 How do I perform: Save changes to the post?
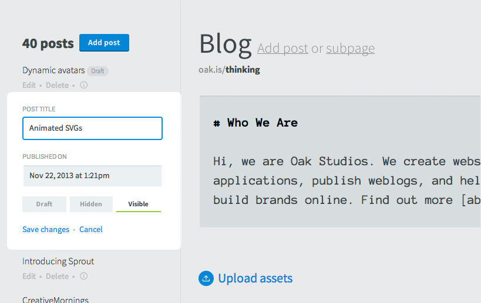tap(46, 229)
